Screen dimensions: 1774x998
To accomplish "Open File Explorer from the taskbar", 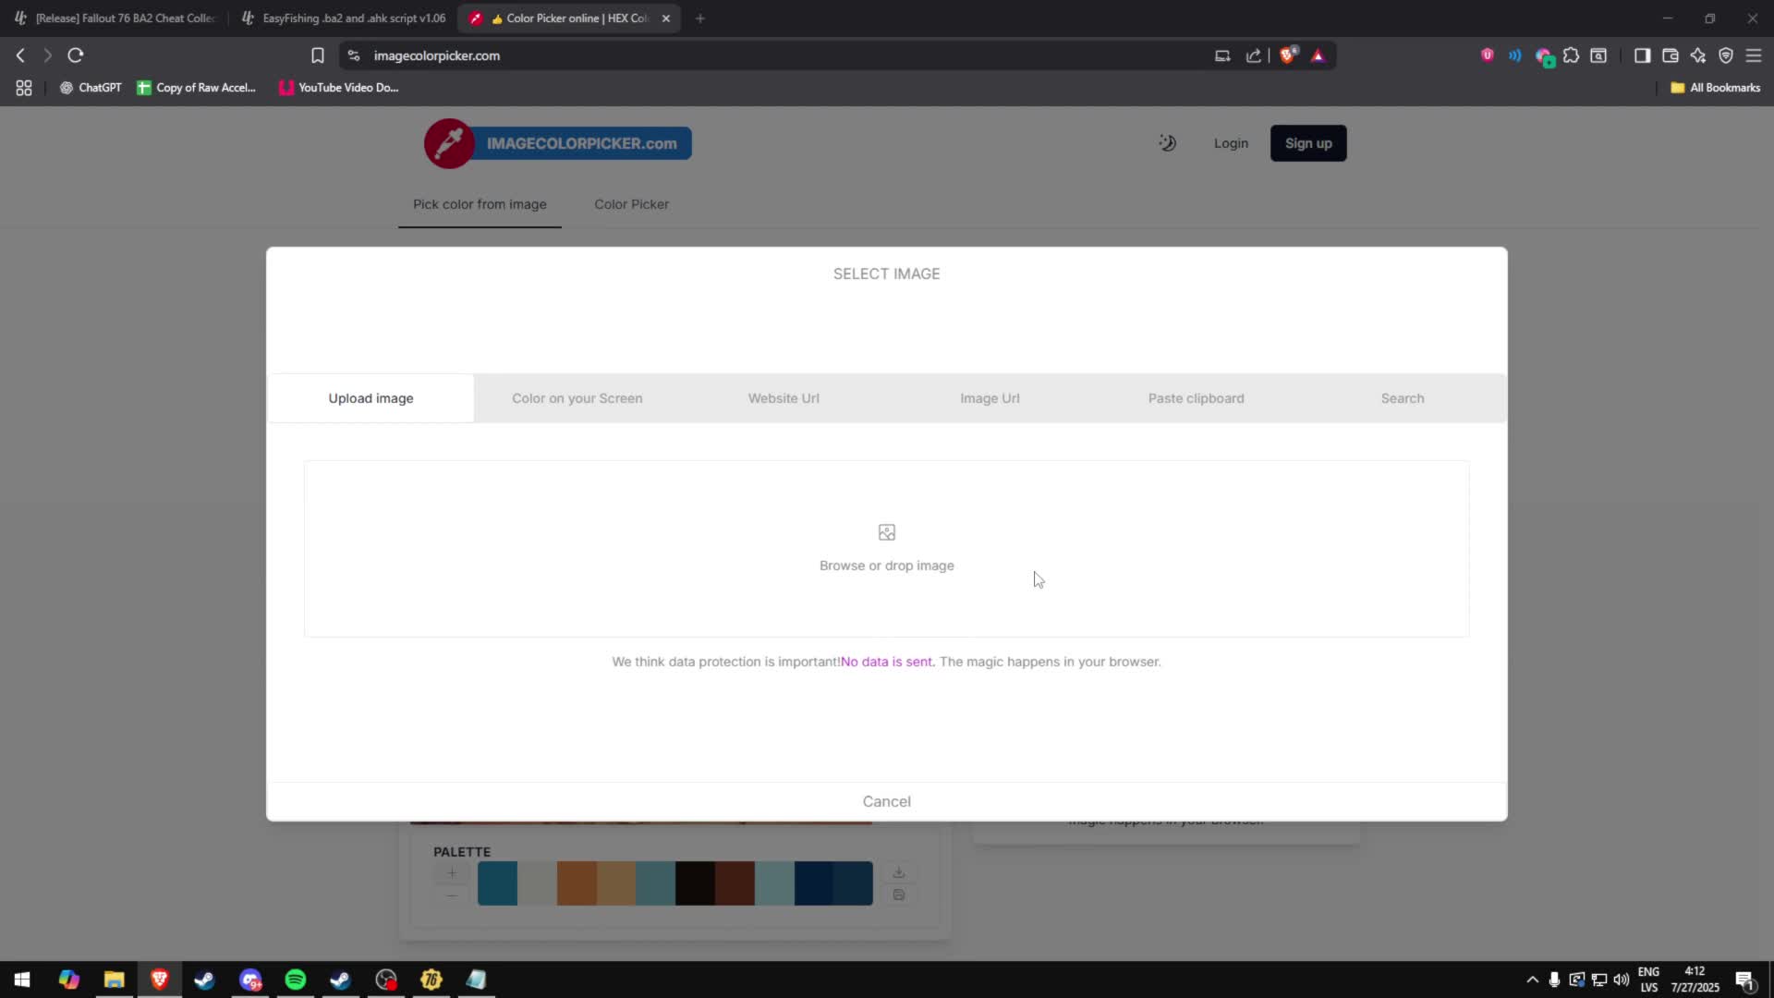I will [x=114, y=980].
